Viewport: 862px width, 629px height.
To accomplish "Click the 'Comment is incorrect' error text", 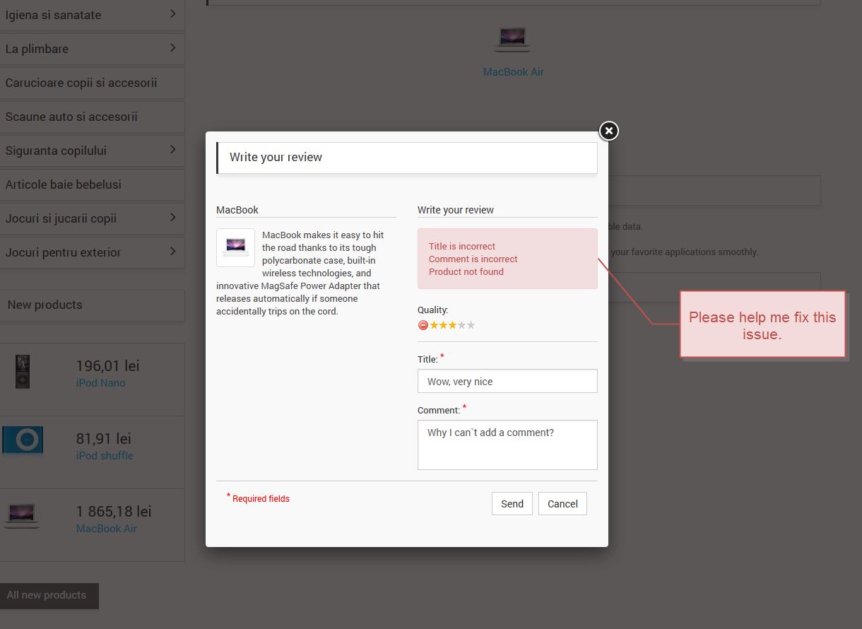I will 473,259.
